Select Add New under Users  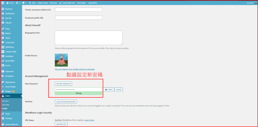pos(6,105)
